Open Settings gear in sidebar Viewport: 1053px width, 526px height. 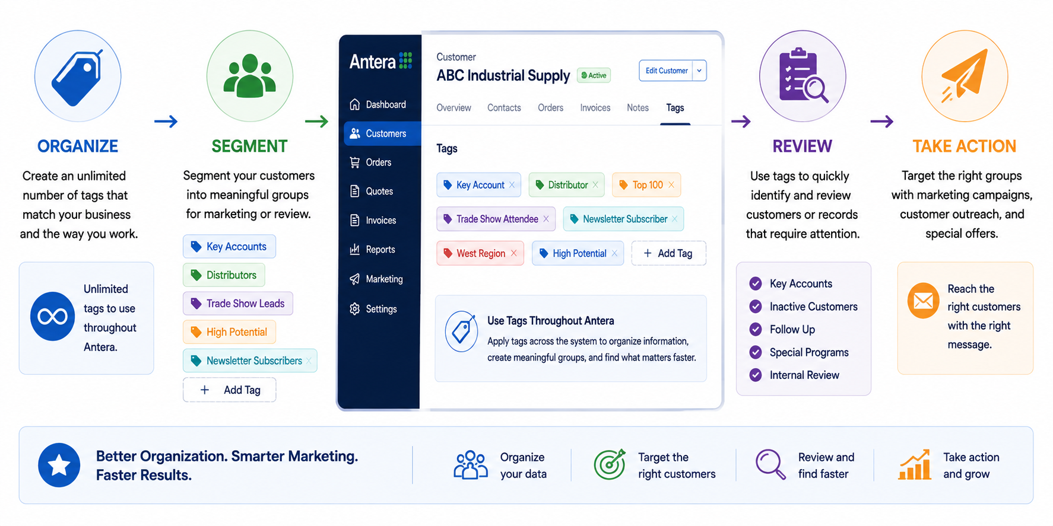(355, 309)
